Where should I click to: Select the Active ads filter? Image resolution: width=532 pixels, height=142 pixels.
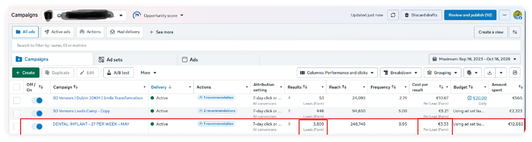point(57,32)
